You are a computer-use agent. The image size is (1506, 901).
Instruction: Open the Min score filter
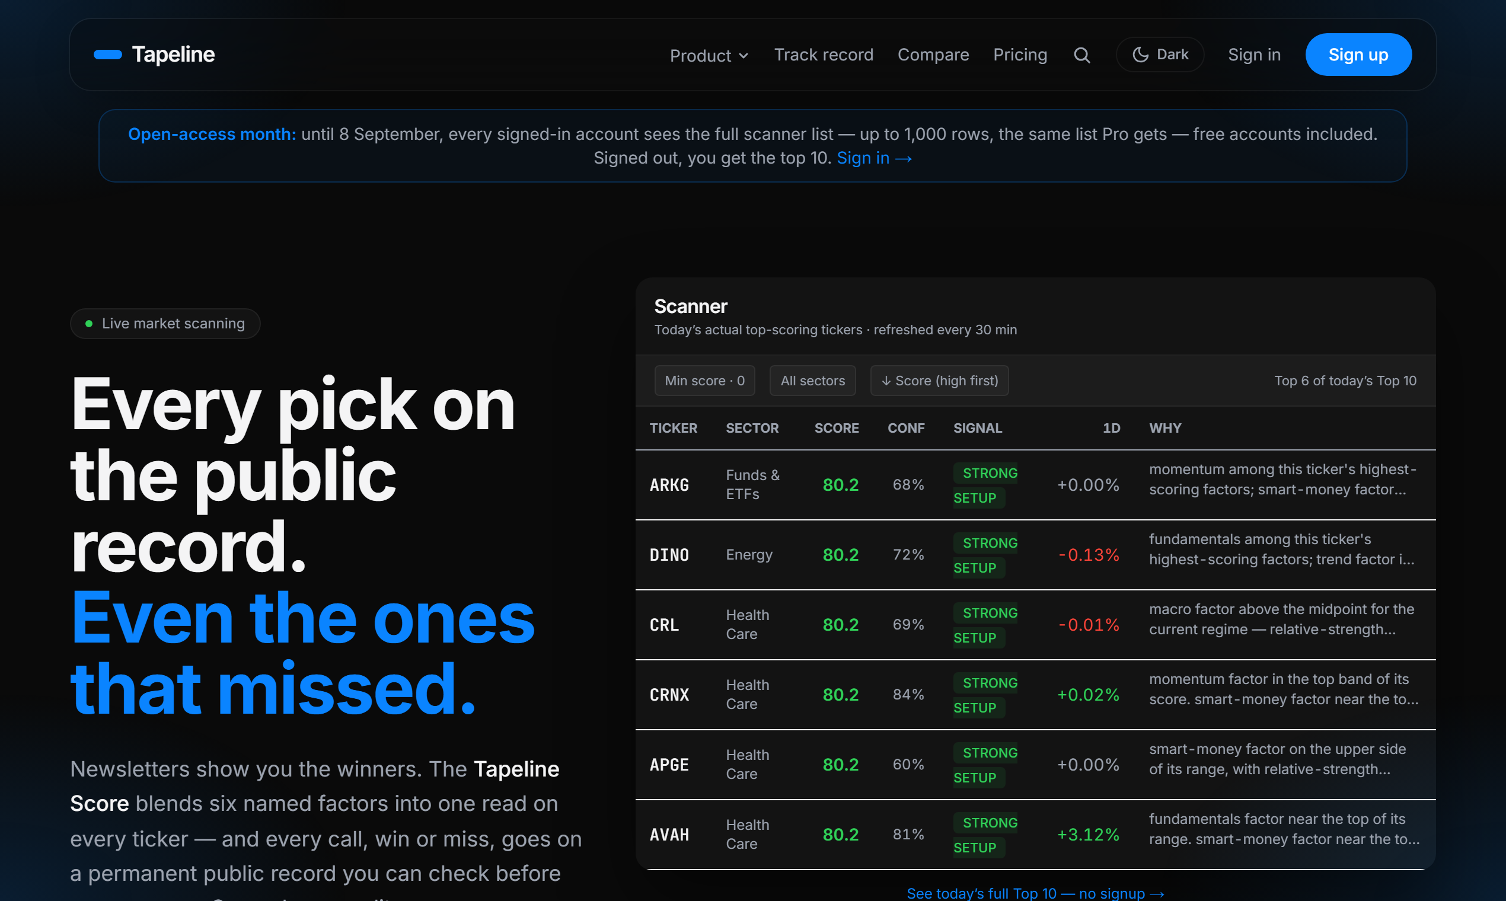click(x=704, y=381)
